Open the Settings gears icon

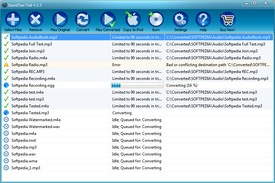point(181,19)
